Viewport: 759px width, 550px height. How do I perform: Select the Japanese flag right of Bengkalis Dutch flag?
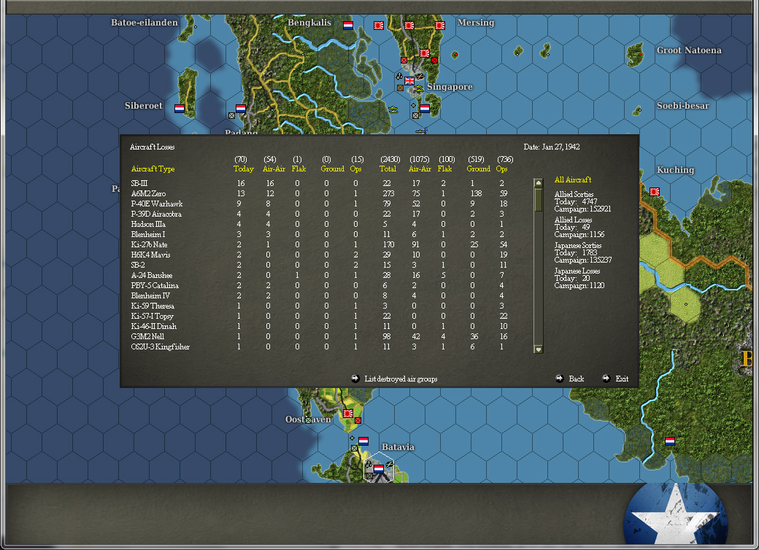point(379,26)
